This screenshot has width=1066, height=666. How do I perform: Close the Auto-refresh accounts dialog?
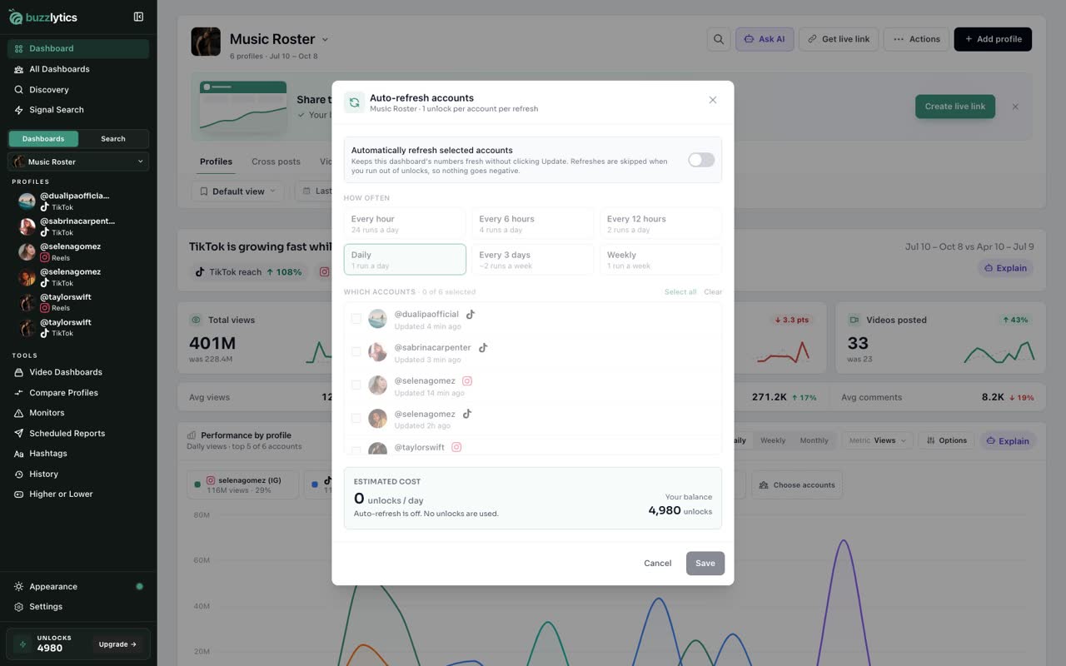[x=713, y=100]
